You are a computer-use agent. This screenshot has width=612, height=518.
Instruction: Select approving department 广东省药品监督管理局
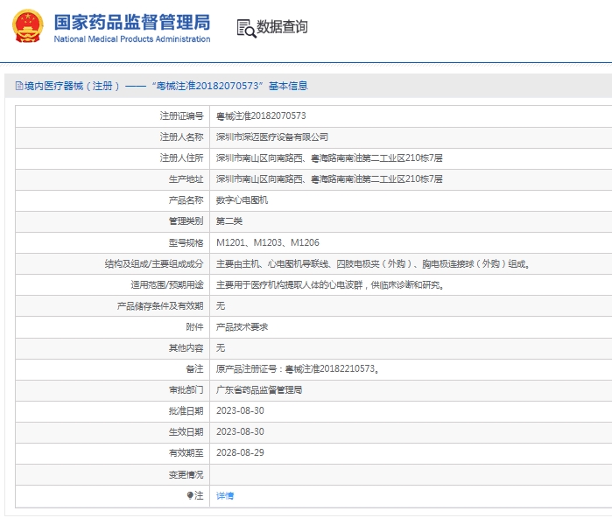point(259,389)
